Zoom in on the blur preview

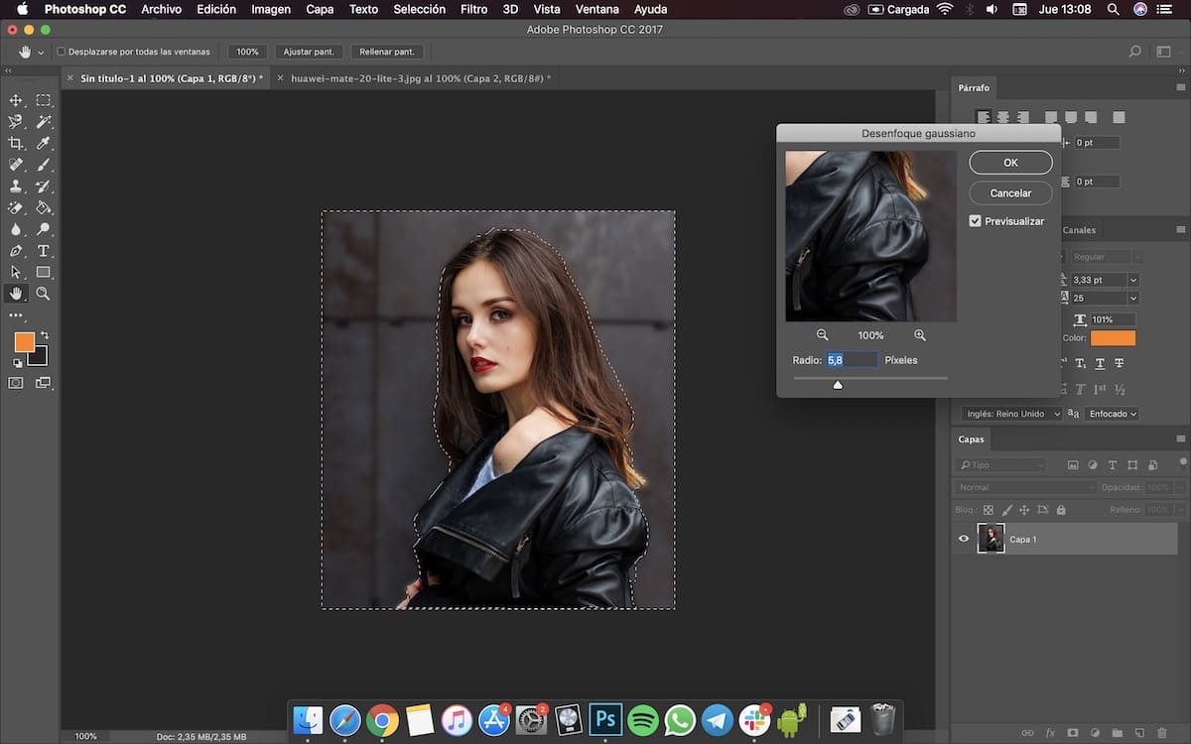[x=920, y=335]
